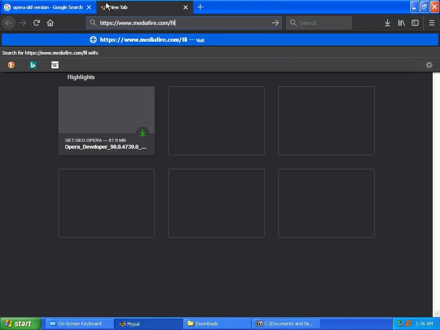
Task: Switch to opera old version Google Search tab
Action: [48, 7]
